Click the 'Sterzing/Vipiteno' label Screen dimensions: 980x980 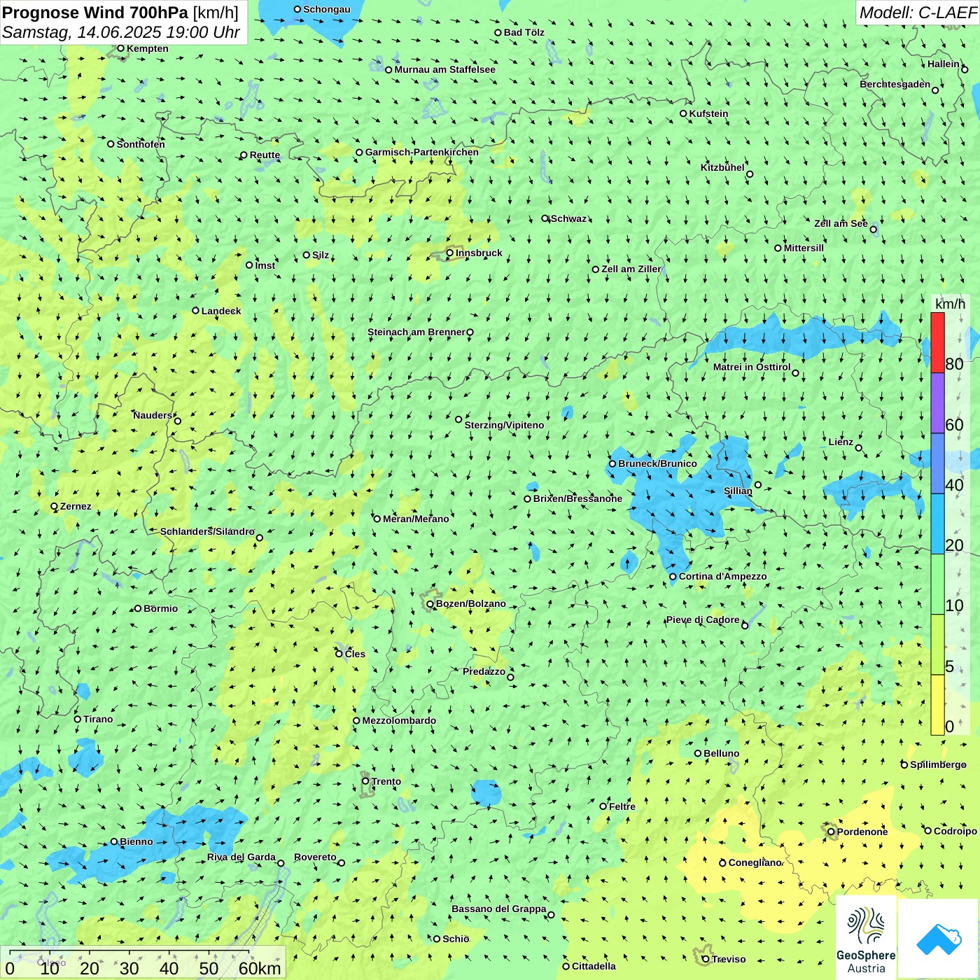[x=504, y=425]
